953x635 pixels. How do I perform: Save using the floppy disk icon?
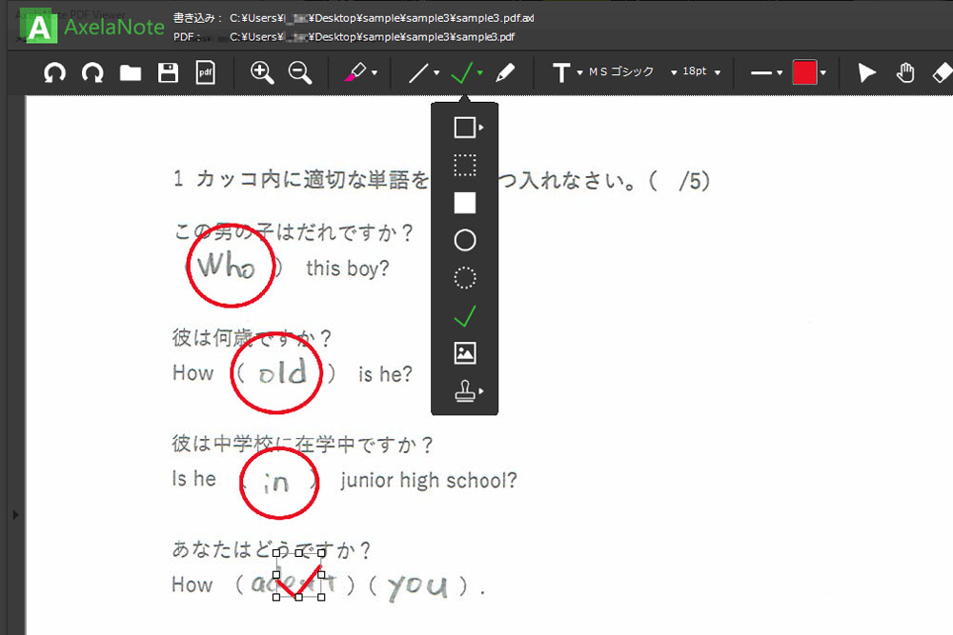[x=168, y=73]
